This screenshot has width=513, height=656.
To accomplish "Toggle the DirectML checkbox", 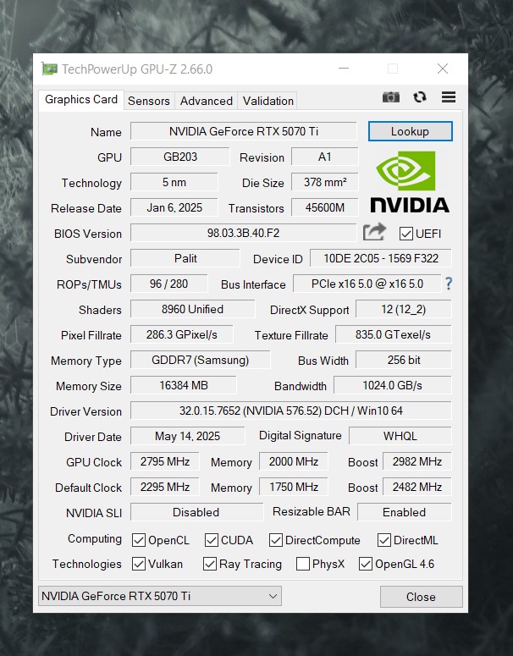I will 384,540.
